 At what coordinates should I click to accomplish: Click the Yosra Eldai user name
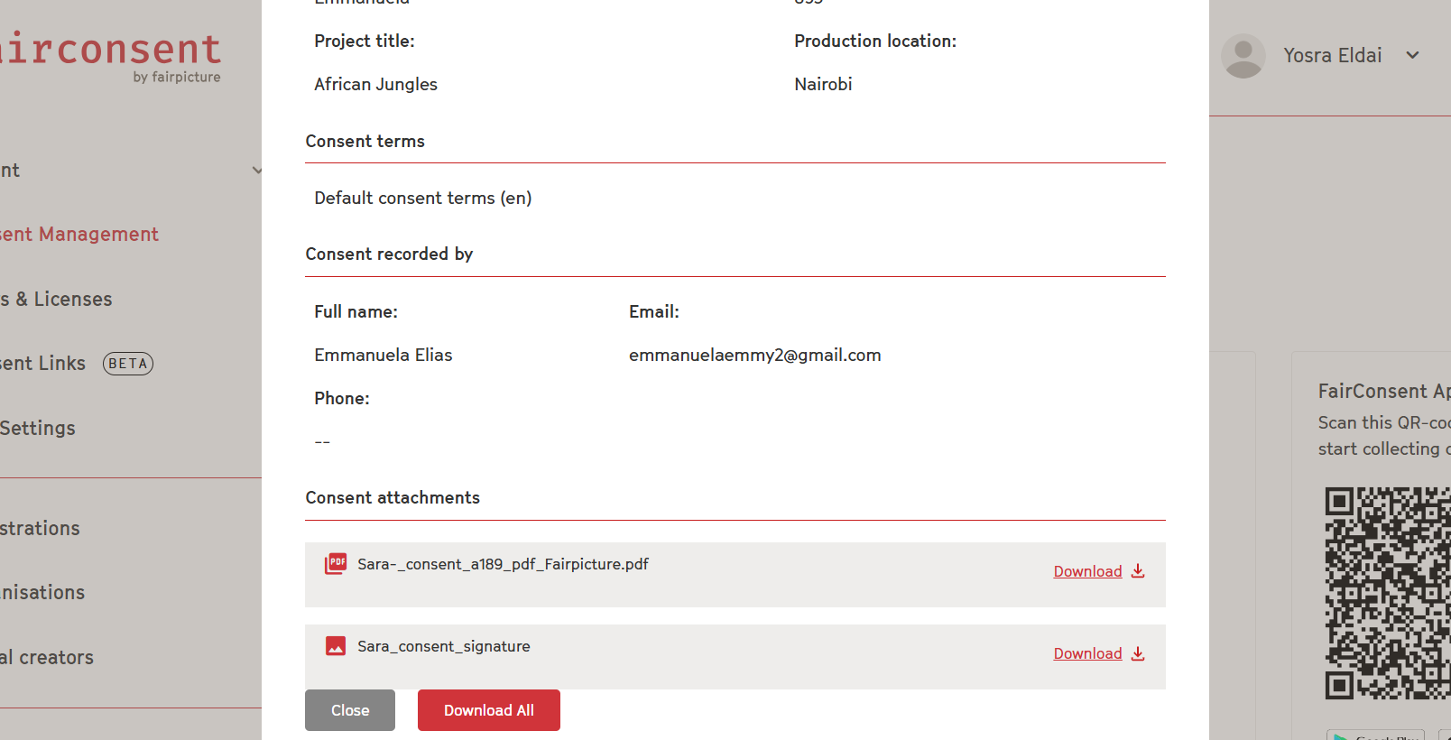[x=1333, y=56]
